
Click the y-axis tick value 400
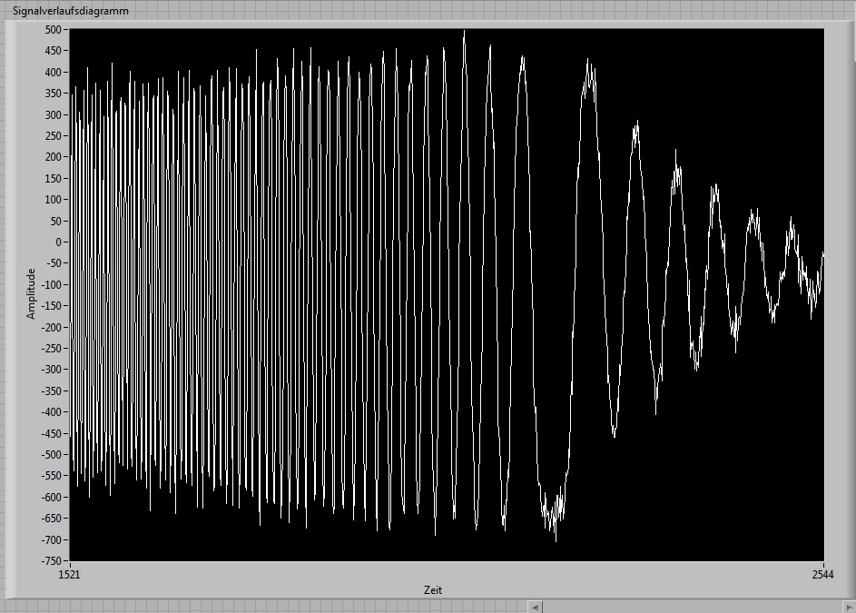(x=53, y=72)
